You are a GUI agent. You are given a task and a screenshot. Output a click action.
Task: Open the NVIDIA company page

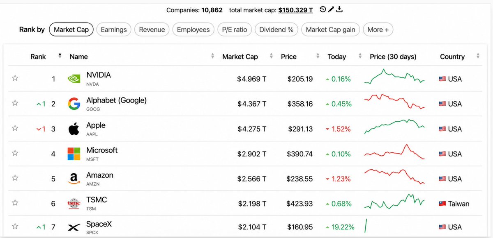point(99,75)
